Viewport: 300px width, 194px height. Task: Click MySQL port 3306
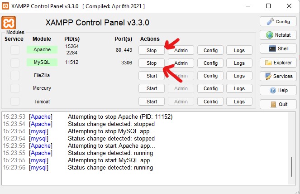(x=126, y=63)
